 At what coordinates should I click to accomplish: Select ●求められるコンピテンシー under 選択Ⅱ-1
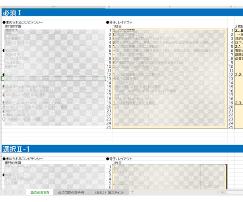point(23,159)
